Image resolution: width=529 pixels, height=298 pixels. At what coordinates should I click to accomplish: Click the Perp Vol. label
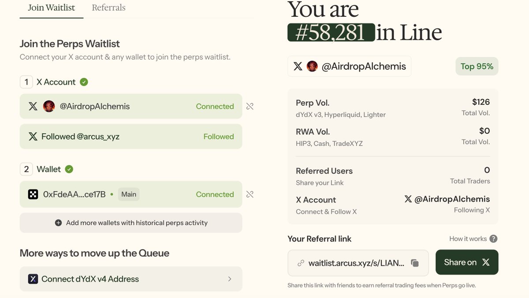(x=313, y=103)
